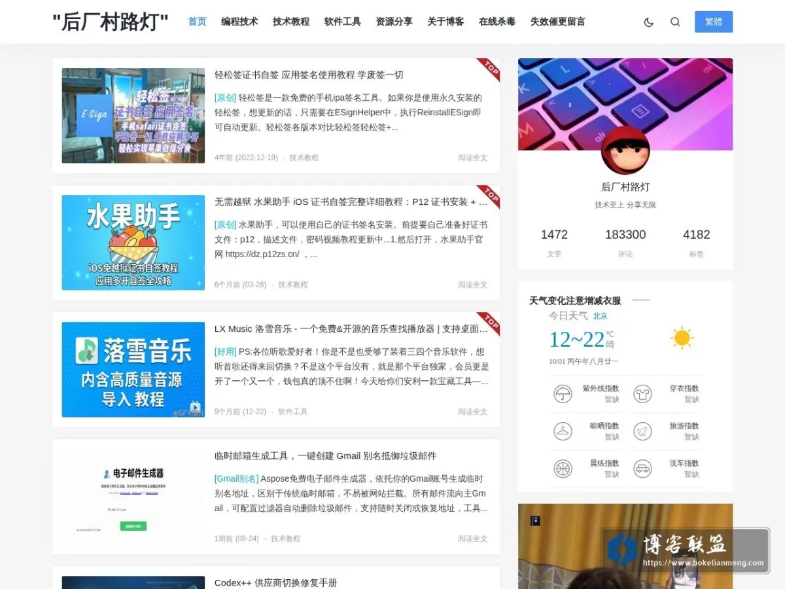Click the 洗车指数 car icon
The height and width of the screenshot is (589, 785).
coord(642,469)
